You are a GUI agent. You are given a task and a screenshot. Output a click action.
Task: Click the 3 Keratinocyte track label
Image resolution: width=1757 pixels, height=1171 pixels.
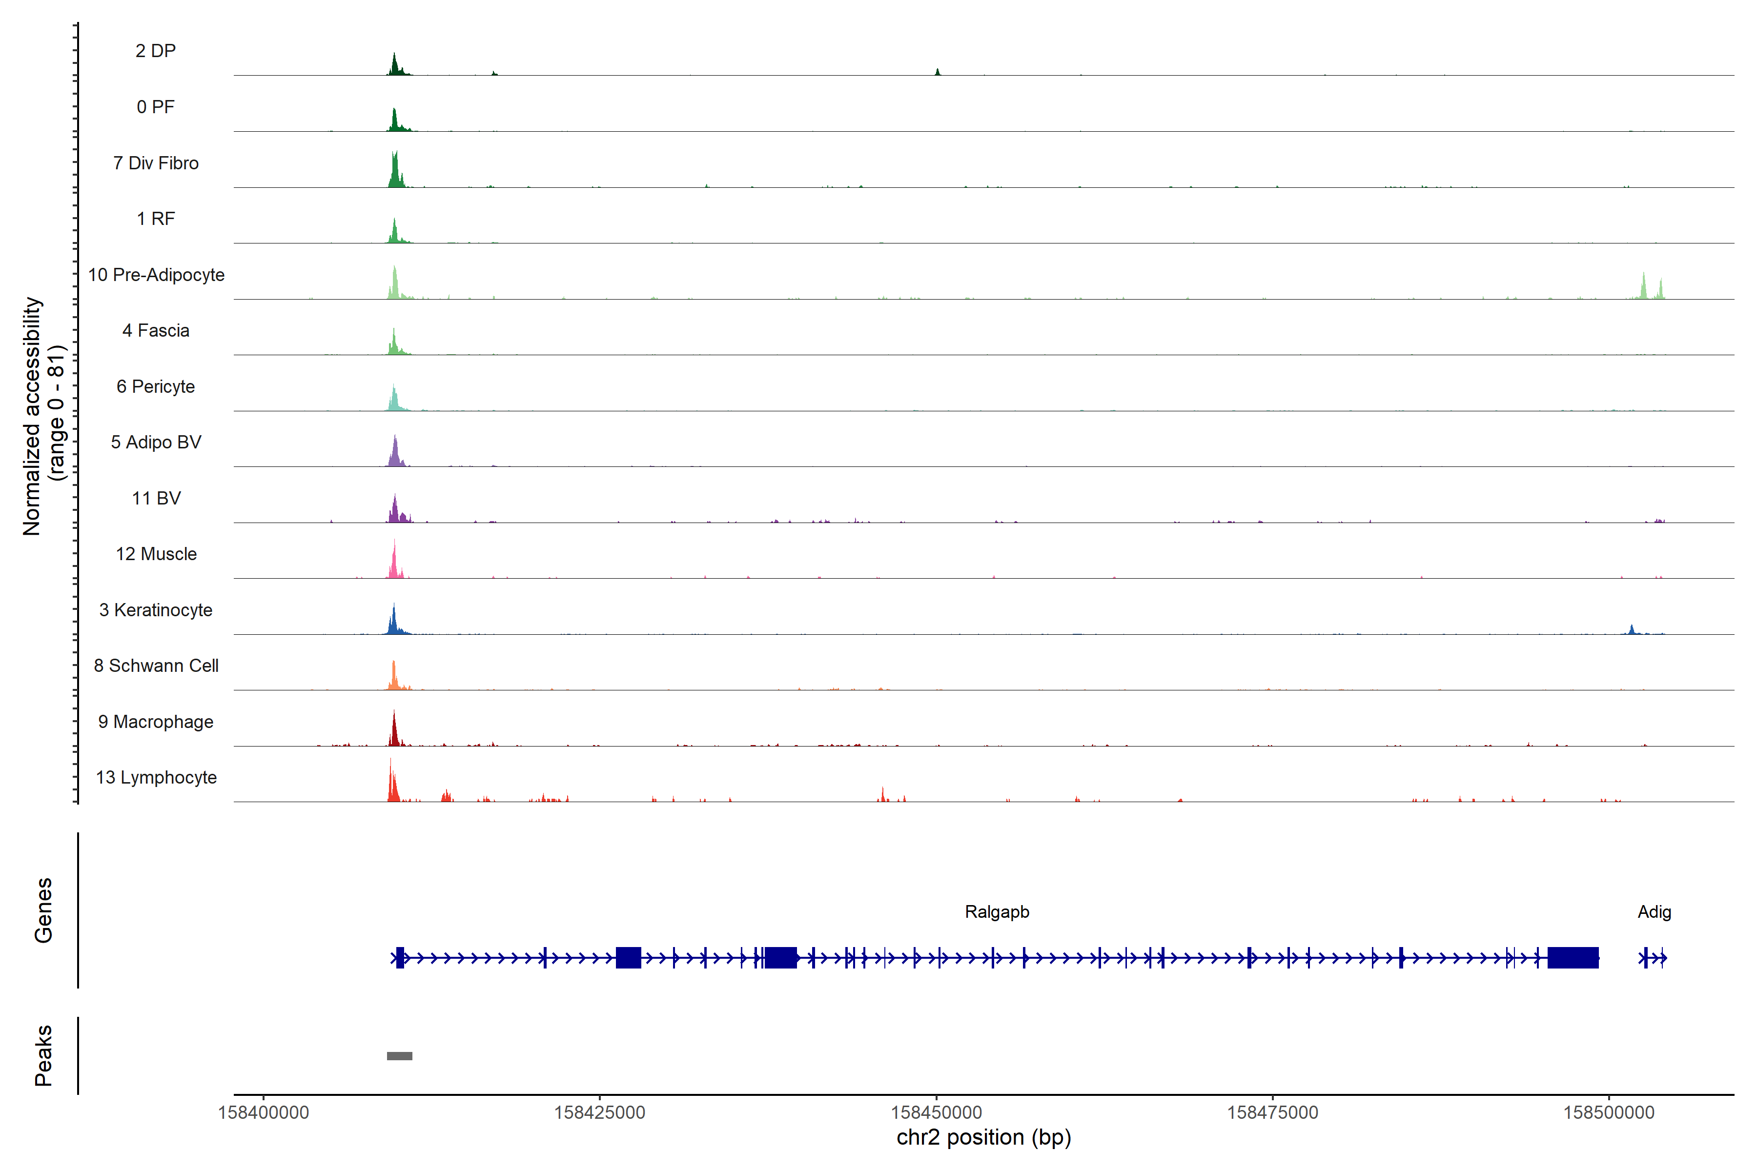click(156, 610)
